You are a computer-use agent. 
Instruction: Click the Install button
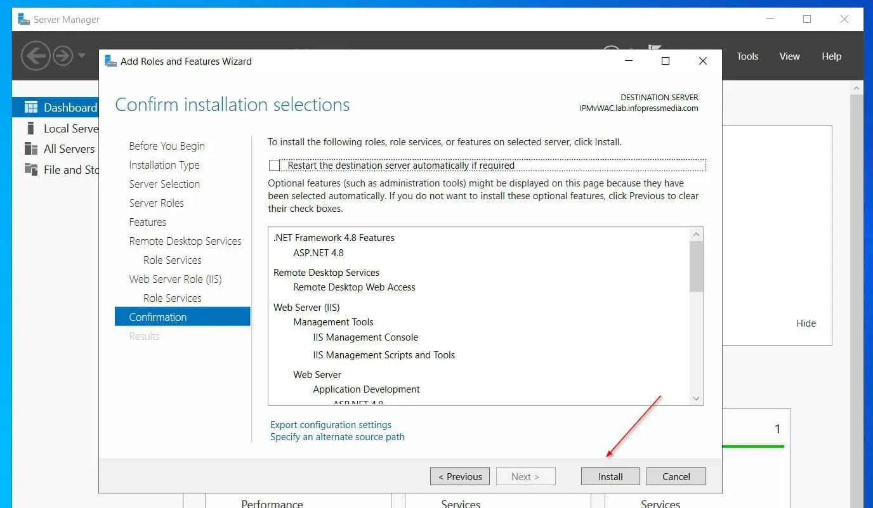click(610, 476)
